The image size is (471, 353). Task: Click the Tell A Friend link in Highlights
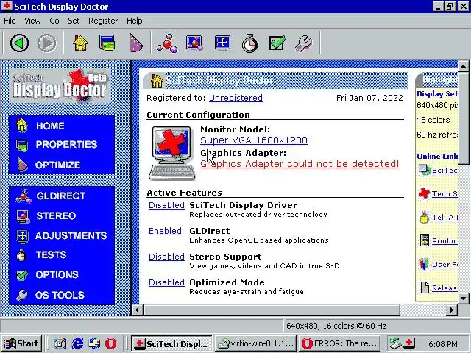pyautogui.click(x=445, y=217)
